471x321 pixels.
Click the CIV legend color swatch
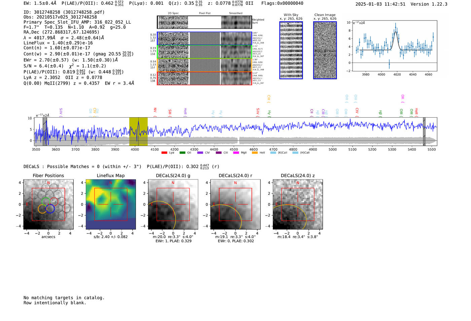click(200, 153)
